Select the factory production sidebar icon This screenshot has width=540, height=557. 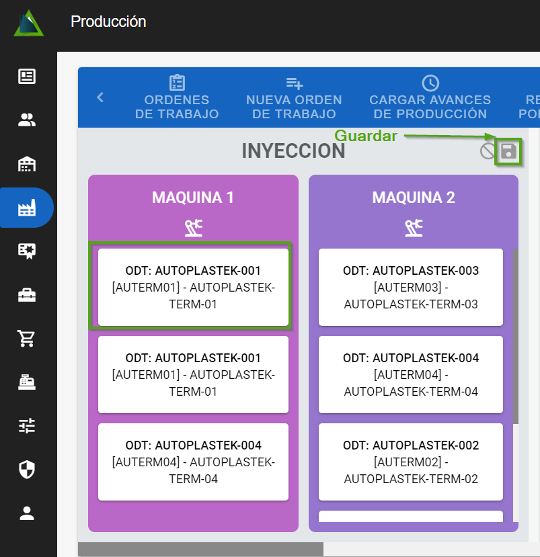tap(27, 208)
